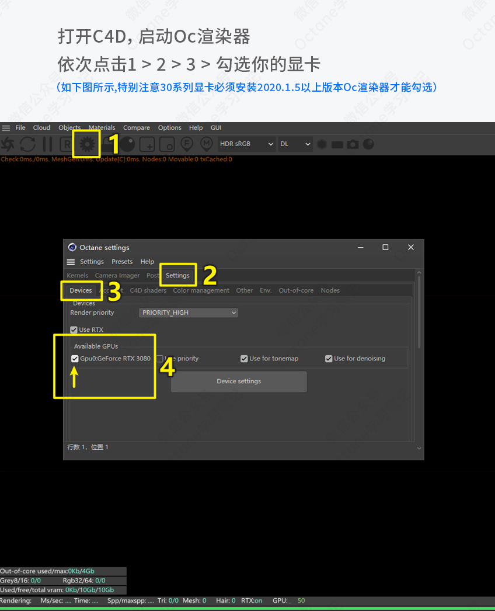Click the aperture send-scene icon in toolbar
The height and width of the screenshot is (611, 495).
click(x=8, y=144)
